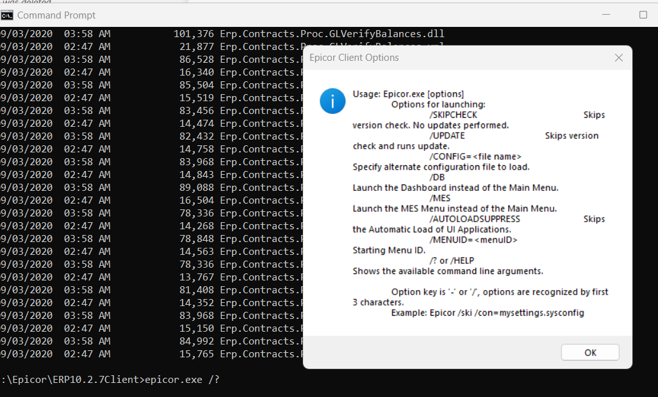
Task: Click 'Starting Menu ID.' description text
Action: 389,250
